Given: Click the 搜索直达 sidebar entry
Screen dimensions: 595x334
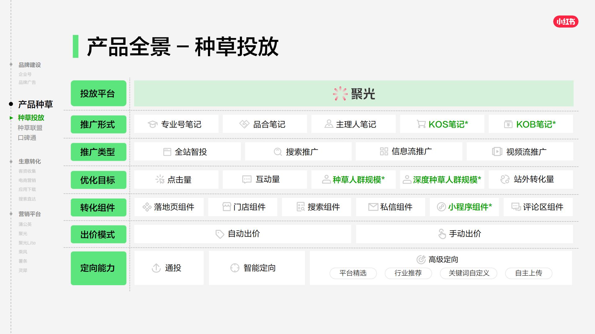Looking at the screenshot, I should [27, 199].
